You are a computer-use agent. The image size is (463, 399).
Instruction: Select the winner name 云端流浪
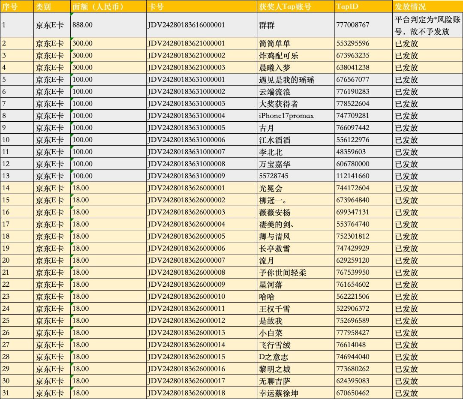point(275,92)
